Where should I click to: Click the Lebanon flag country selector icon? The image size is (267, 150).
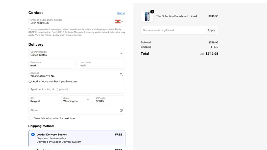118,22
